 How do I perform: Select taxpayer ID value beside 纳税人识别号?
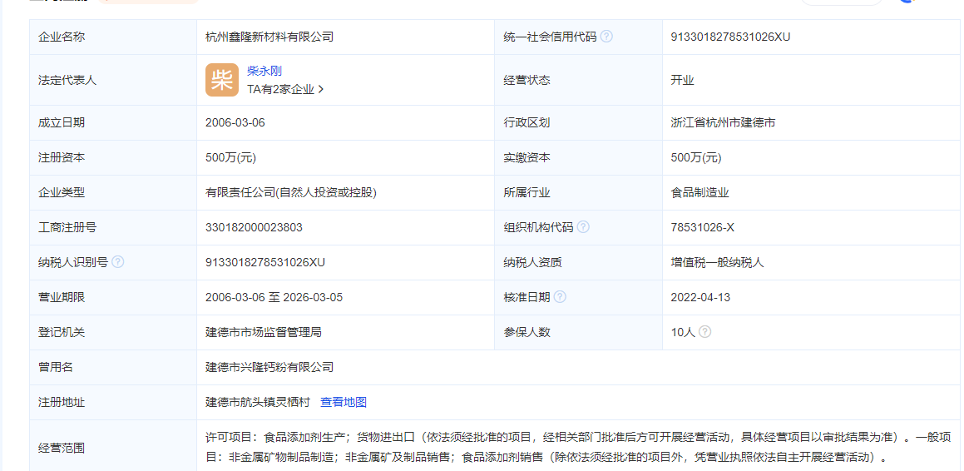pyautogui.click(x=265, y=263)
